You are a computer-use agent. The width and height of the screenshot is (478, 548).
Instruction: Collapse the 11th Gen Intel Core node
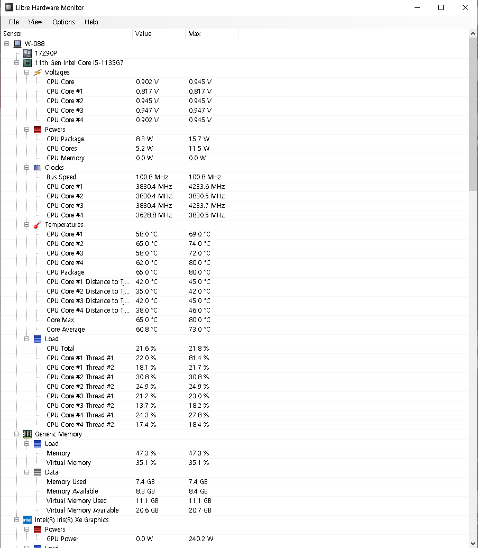pos(16,63)
